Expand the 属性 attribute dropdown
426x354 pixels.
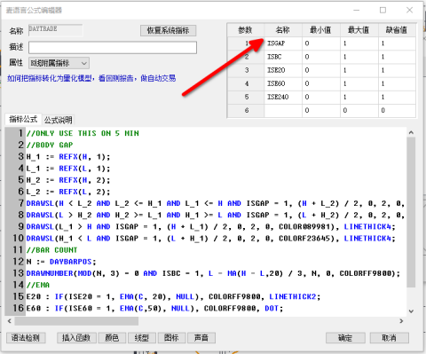[59, 63]
